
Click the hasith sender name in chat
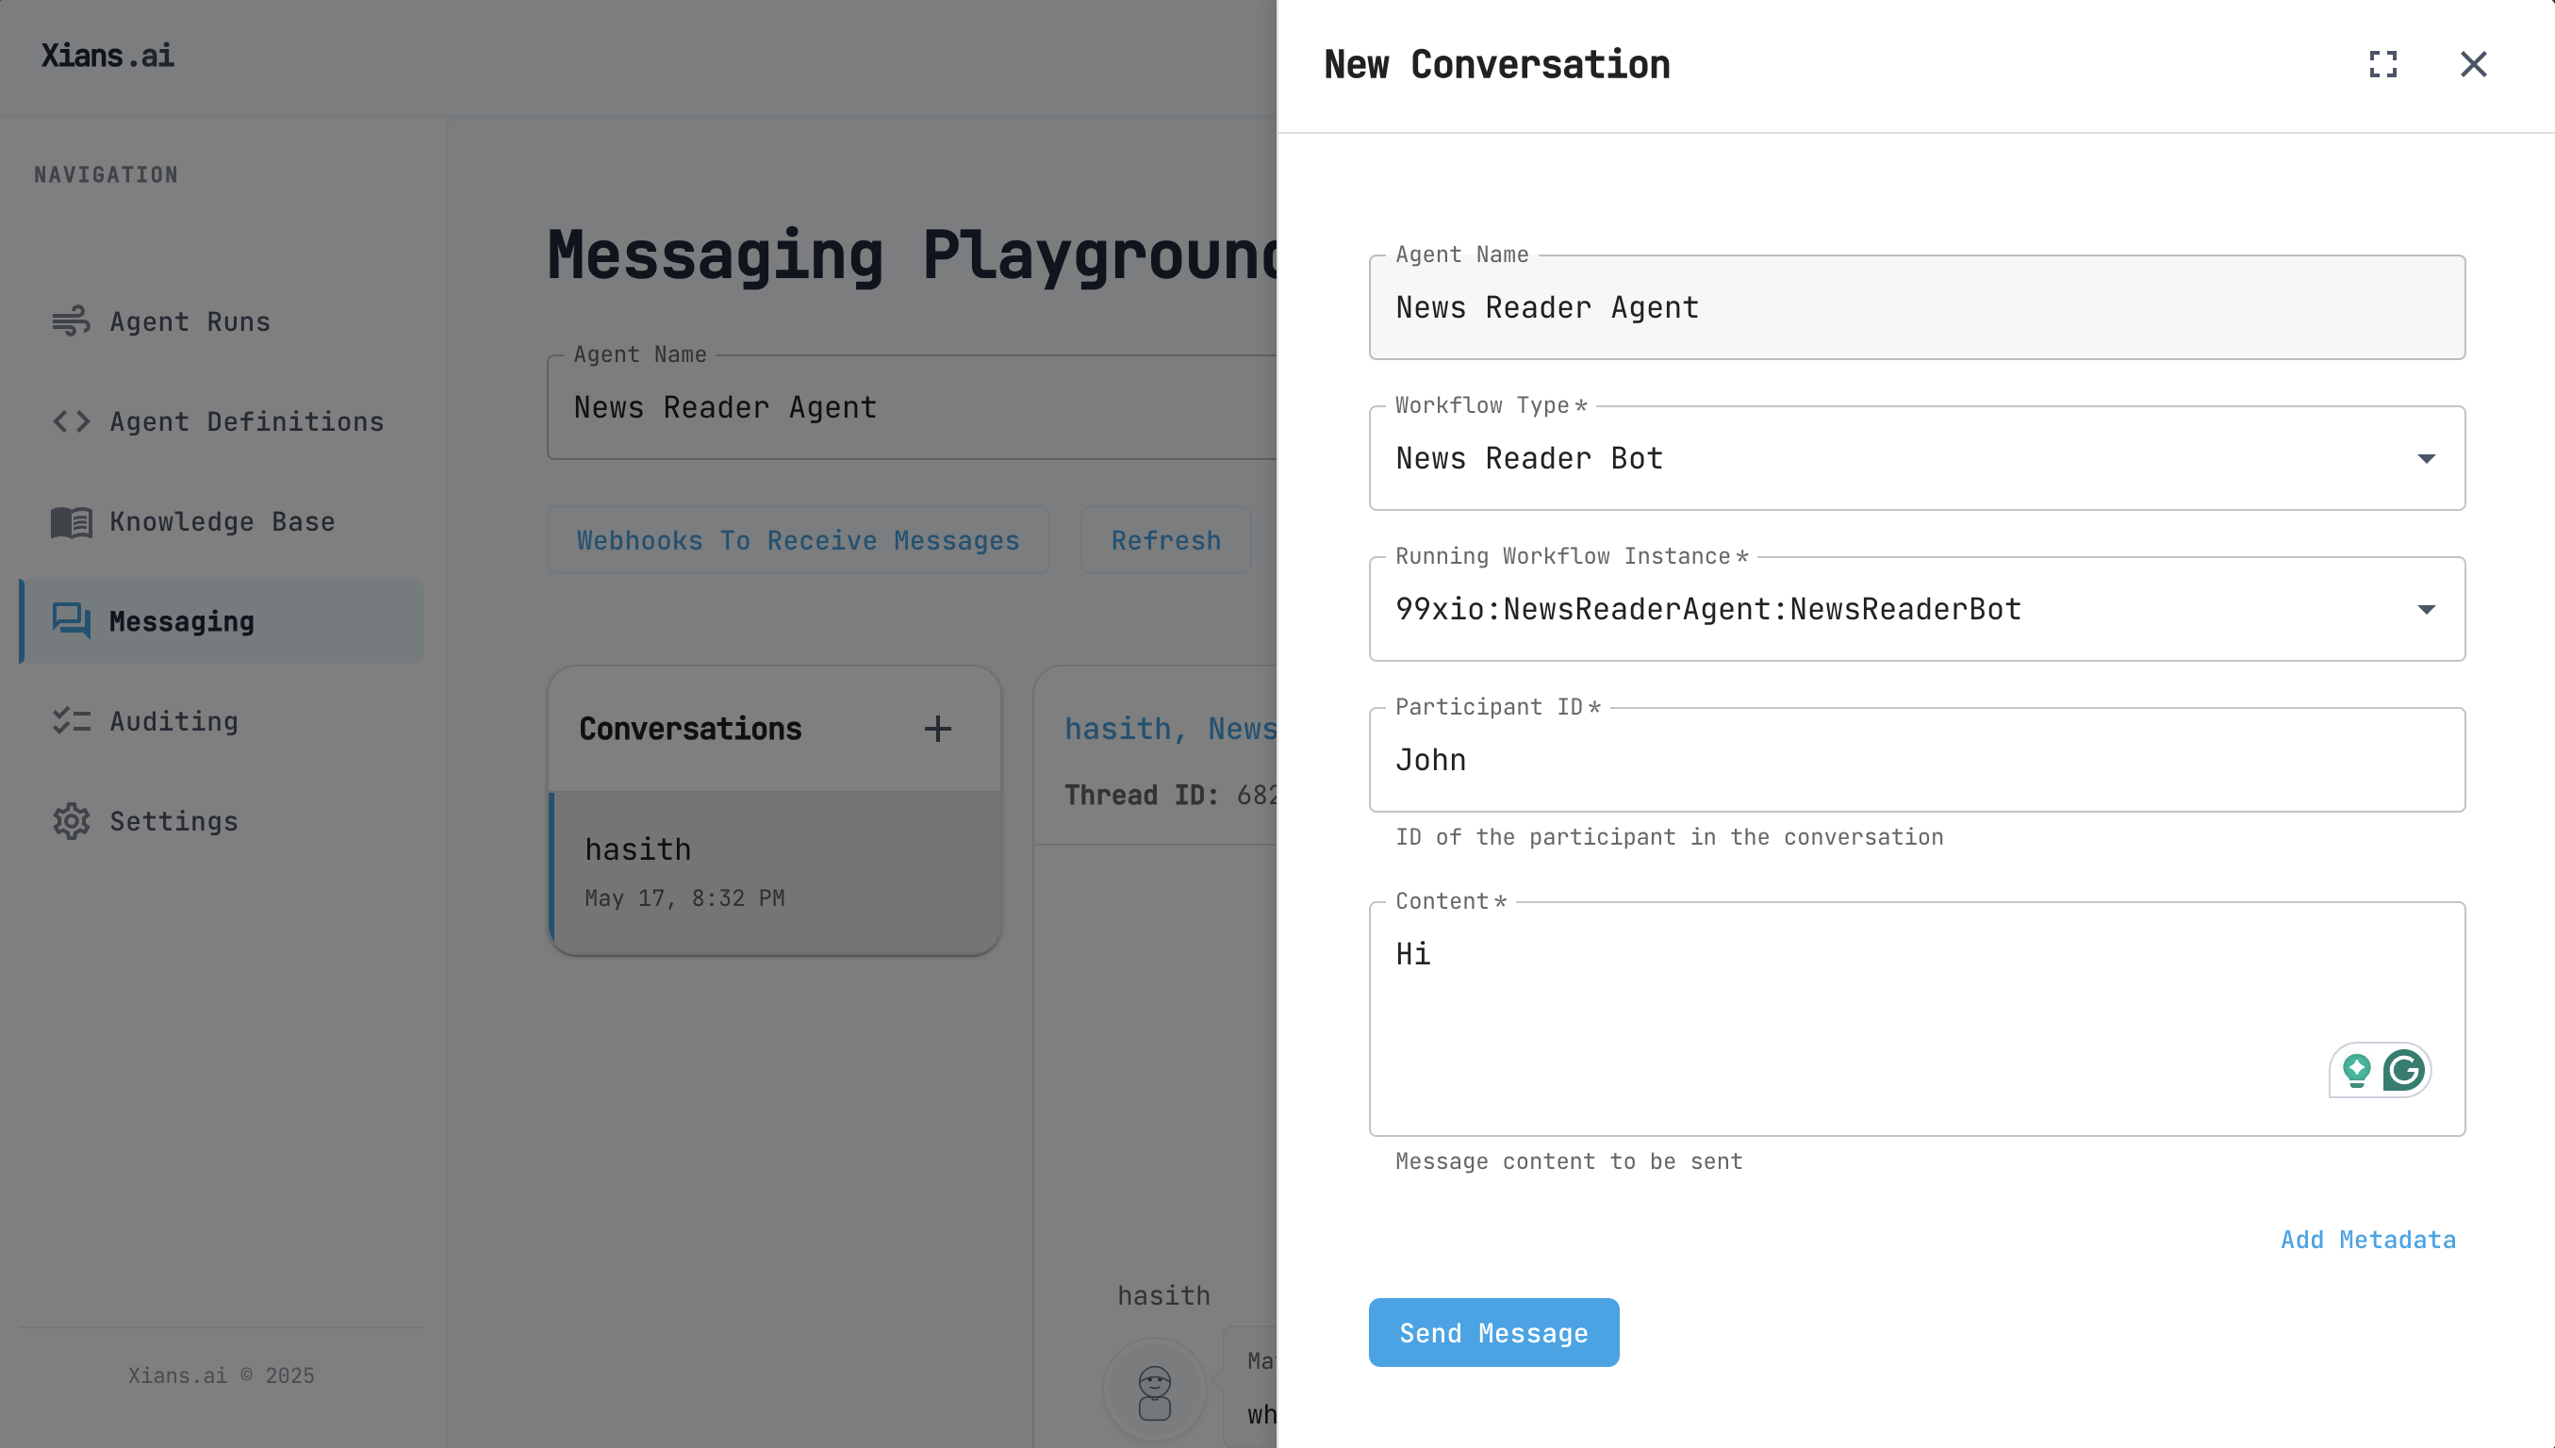coord(1163,1296)
